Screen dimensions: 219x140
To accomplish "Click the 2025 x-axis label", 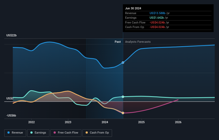I will click(x=141, y=122).
